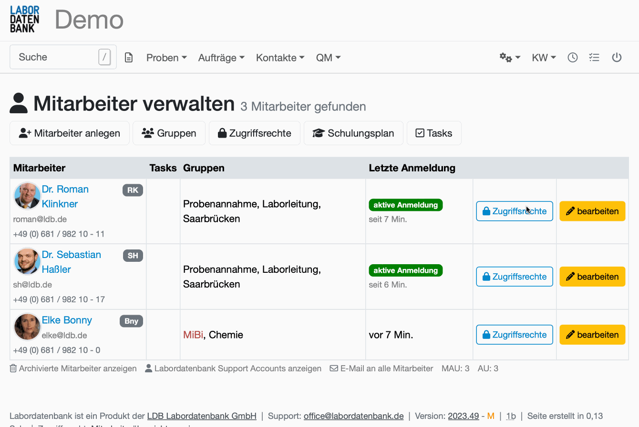Click the green aktive Anmeldung badge for Klinkner

[x=405, y=205]
